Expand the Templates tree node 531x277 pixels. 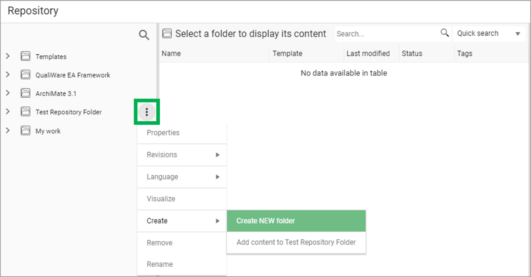[x=8, y=56]
